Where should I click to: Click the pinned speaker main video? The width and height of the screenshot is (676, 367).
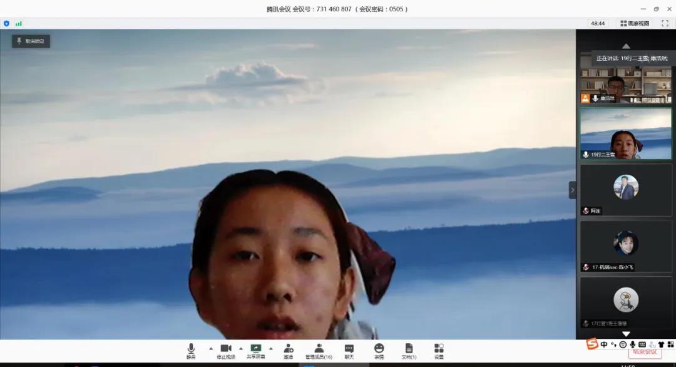[x=287, y=184]
